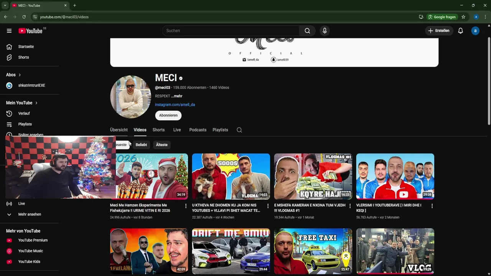Click the @meci03 handle
Screen dimensions: 491x276
click(163, 88)
